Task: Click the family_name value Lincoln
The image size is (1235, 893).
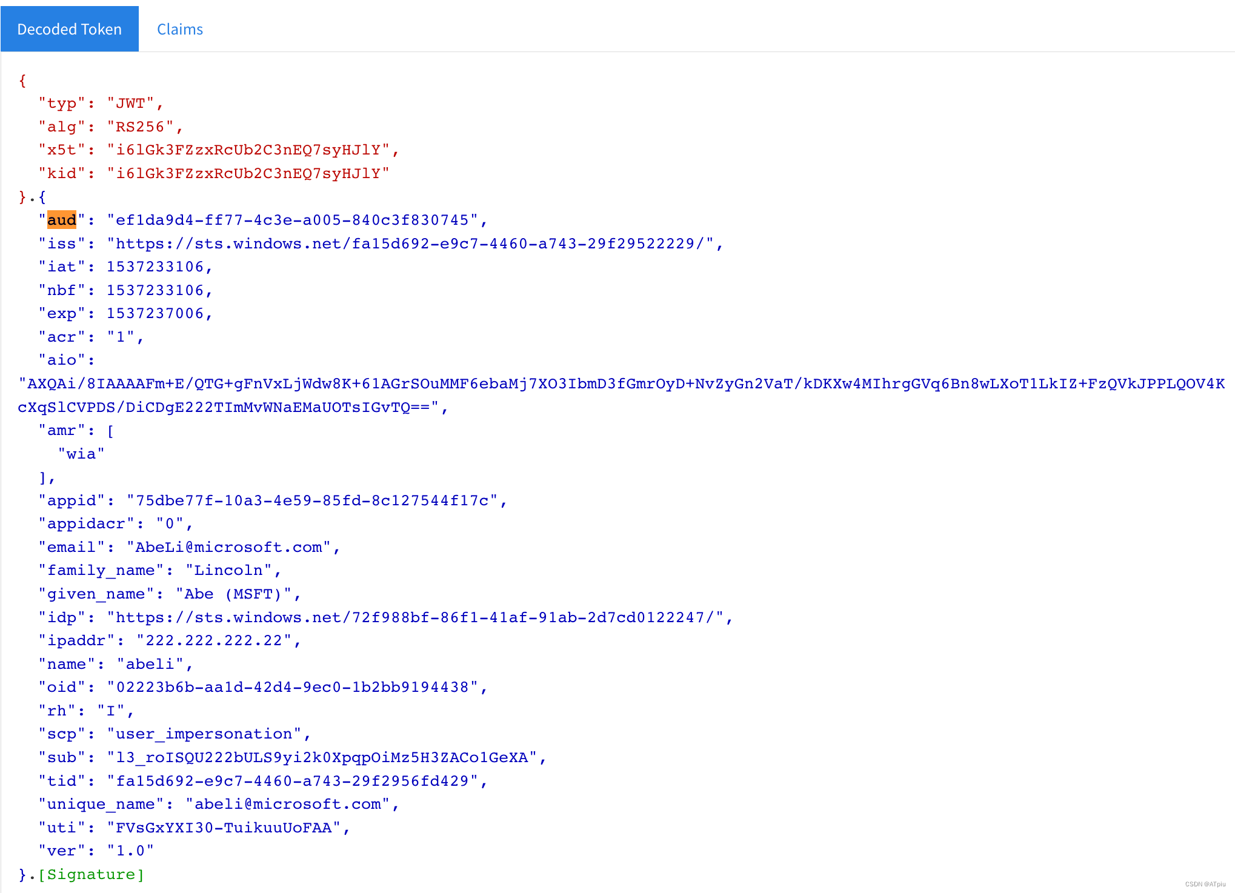Action: click(x=228, y=570)
